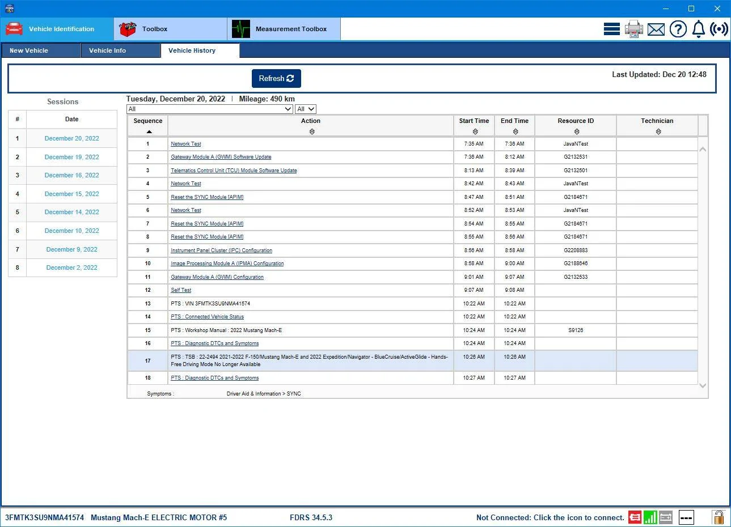
Task: Select the PTS : TSB 22-2494 row text
Action: tap(309, 360)
